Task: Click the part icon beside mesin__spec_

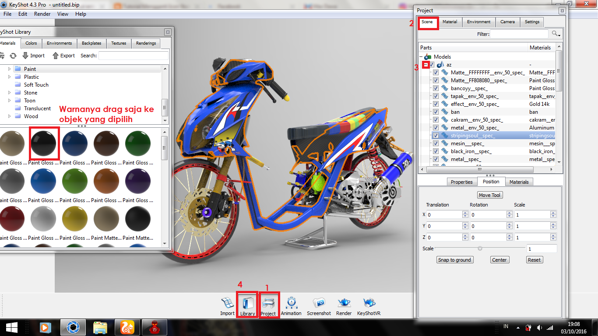Action: click(445, 143)
